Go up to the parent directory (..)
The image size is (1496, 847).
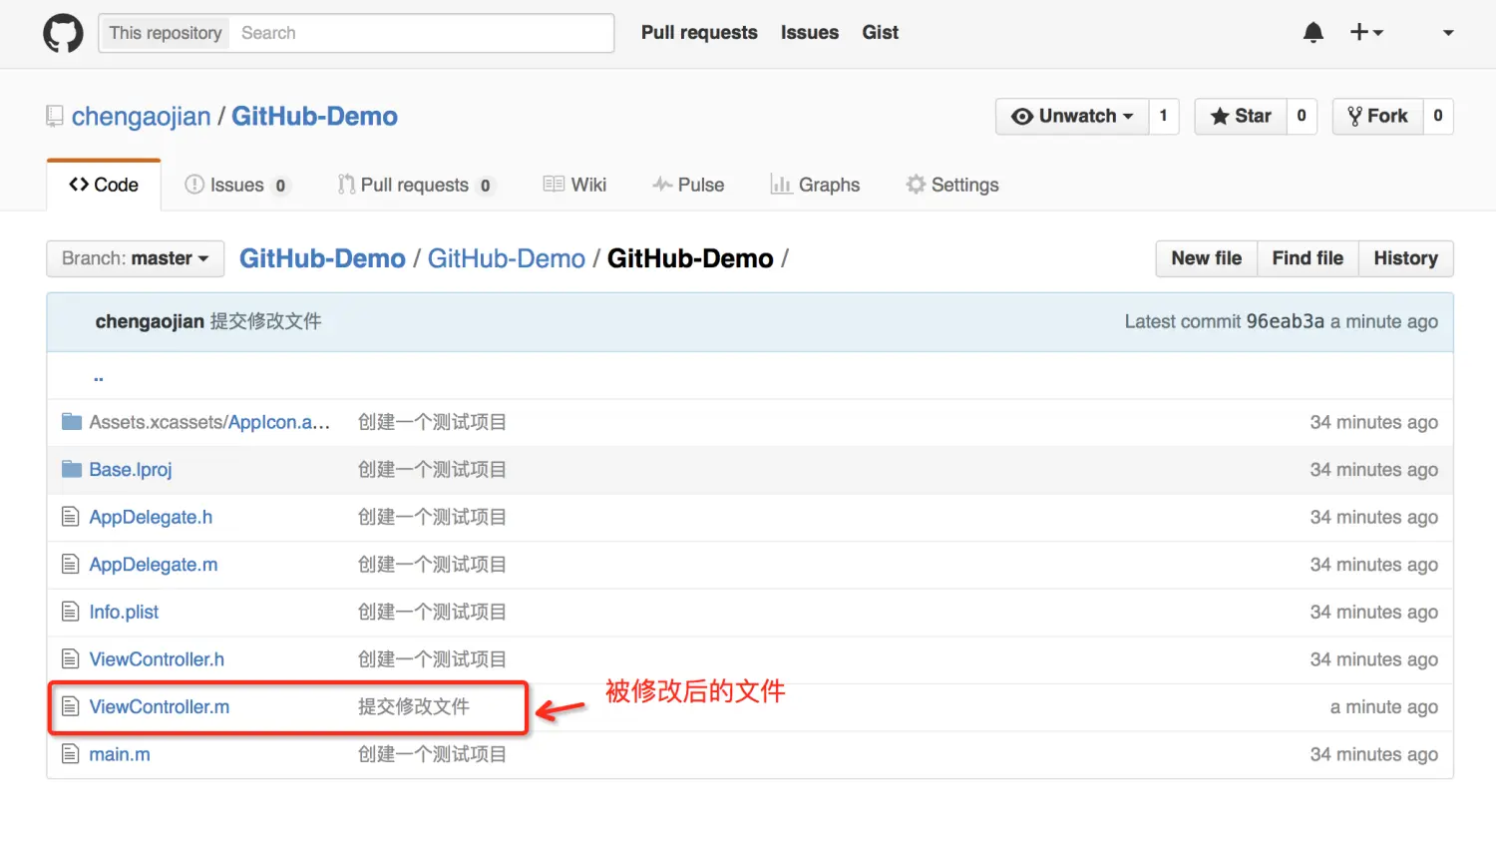[99, 376]
